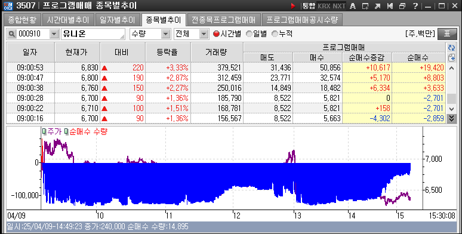Click the net change cell +10,617

[x=367, y=67]
